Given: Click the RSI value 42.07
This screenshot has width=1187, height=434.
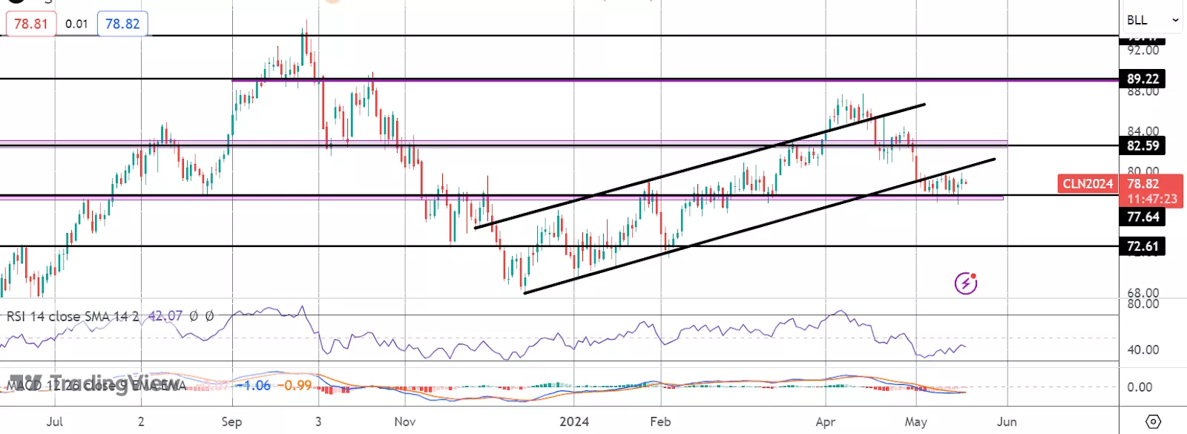Looking at the screenshot, I should coord(165,316).
